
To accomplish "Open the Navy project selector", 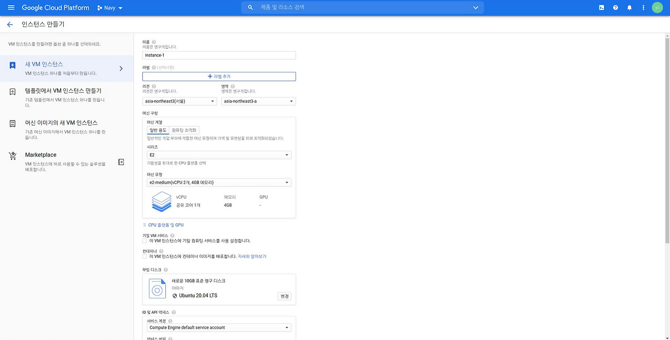I will coord(110,8).
